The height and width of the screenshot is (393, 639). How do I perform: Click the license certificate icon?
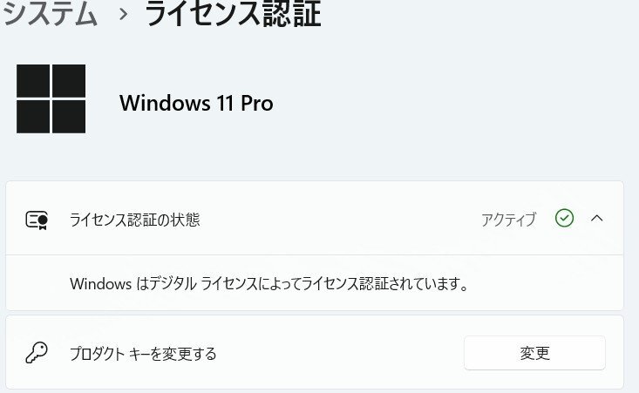[37, 220]
